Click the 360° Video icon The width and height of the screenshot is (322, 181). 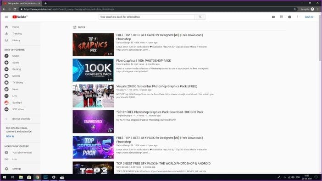(6, 109)
